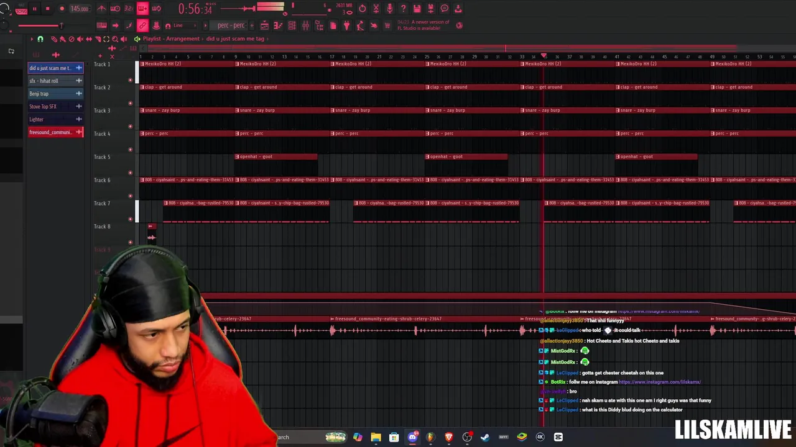Toggle the playlist magnet snap icon
The image size is (796, 447).
point(40,39)
